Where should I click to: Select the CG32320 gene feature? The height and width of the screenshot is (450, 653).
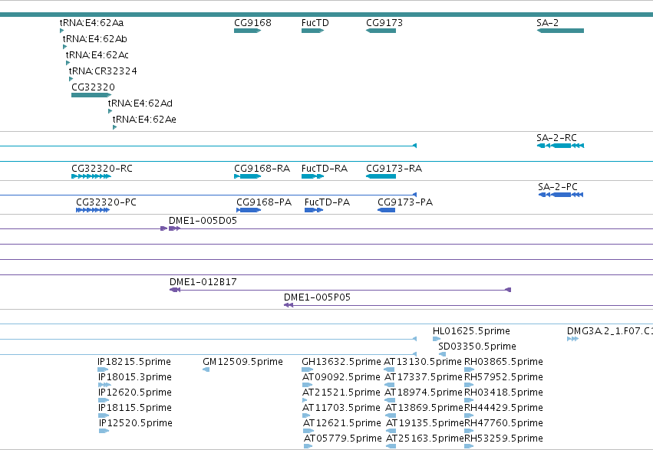click(91, 95)
